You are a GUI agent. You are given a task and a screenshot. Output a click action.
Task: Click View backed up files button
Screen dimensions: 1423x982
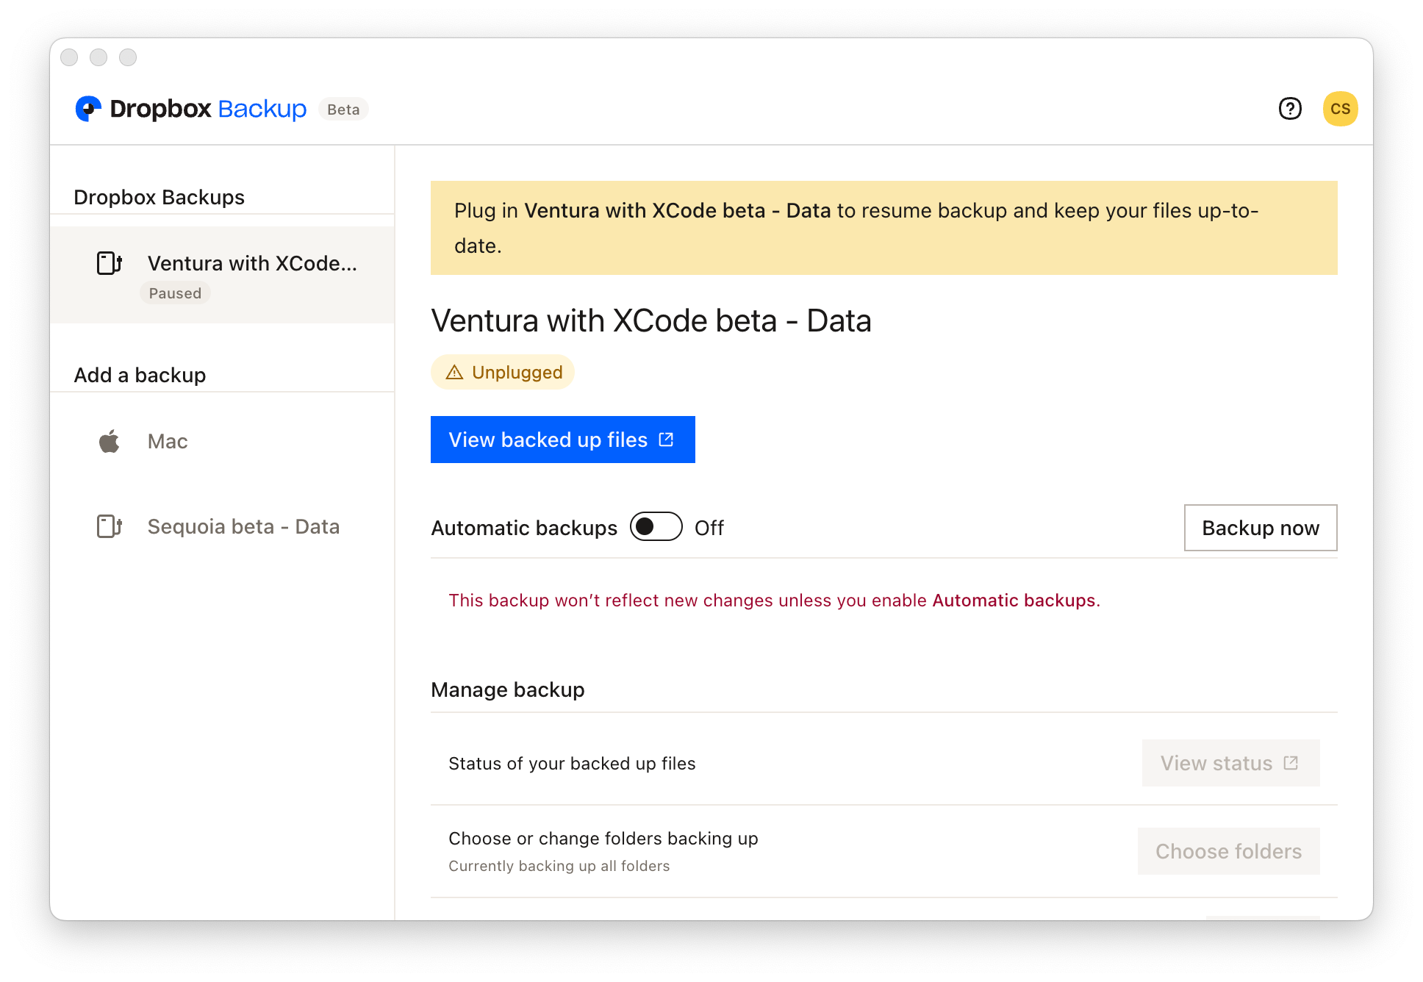(x=562, y=440)
